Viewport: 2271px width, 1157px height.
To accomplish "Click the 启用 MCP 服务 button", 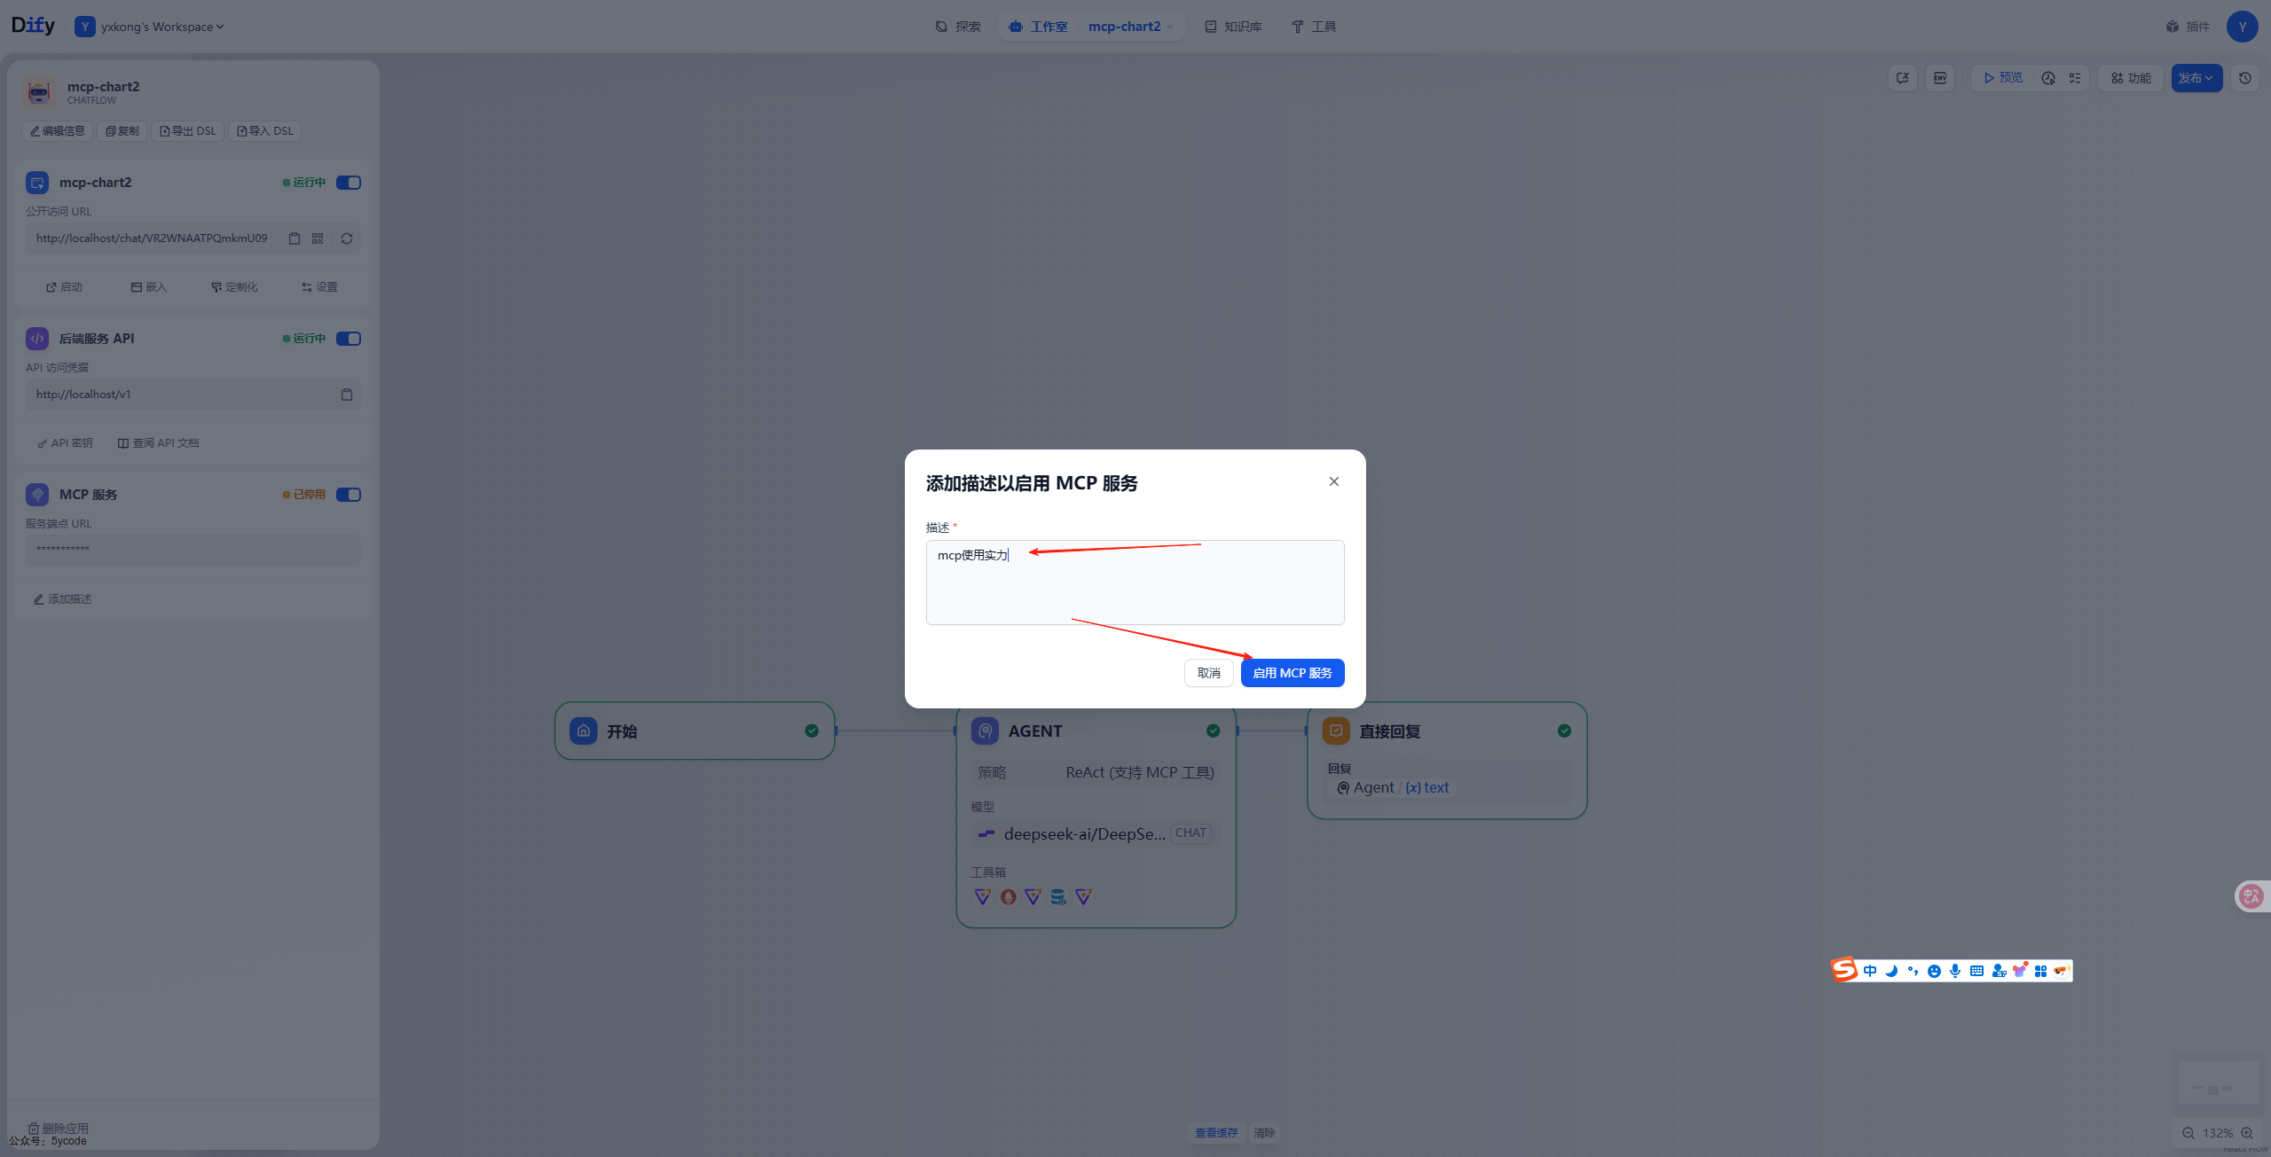I will click(1292, 672).
